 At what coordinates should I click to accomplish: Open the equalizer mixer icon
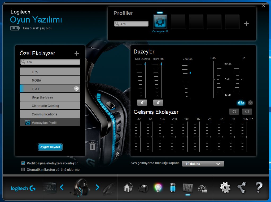[x=187, y=188]
